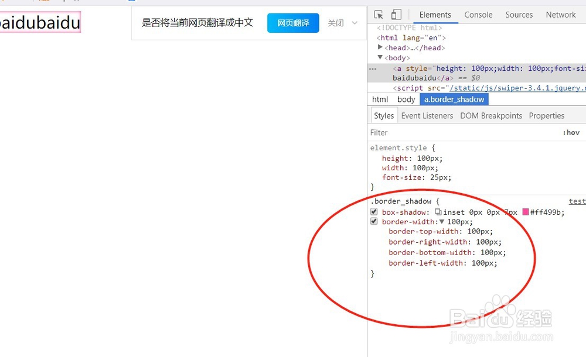Open the box-shadow editor icon
This screenshot has height=357, width=586.
tap(438, 212)
